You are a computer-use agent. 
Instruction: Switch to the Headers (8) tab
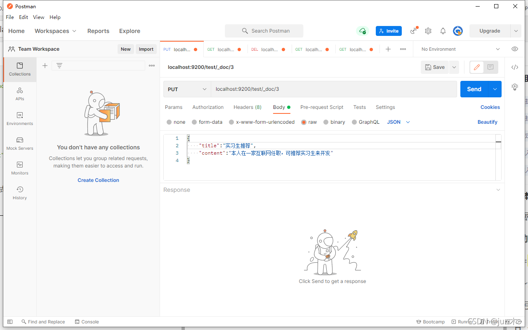coord(247,107)
